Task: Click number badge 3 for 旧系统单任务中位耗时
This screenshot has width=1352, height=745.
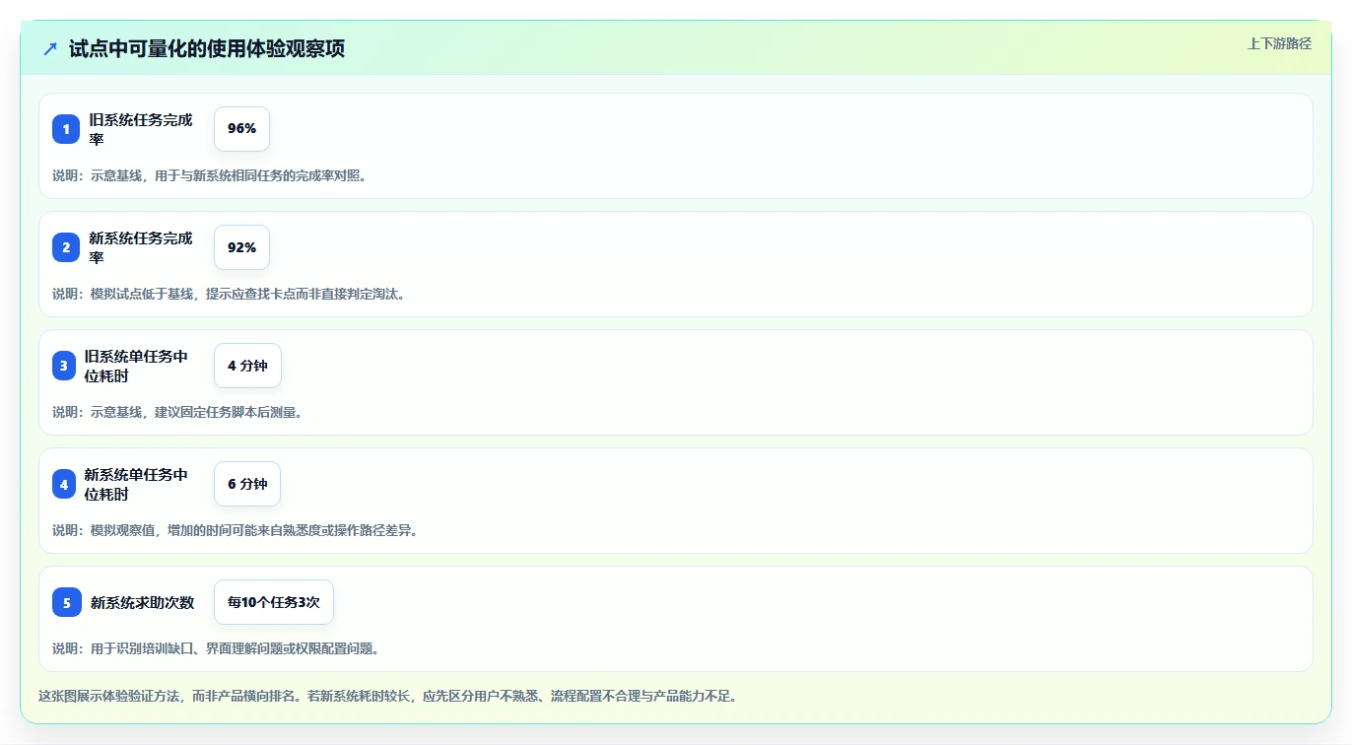Action: (x=64, y=366)
